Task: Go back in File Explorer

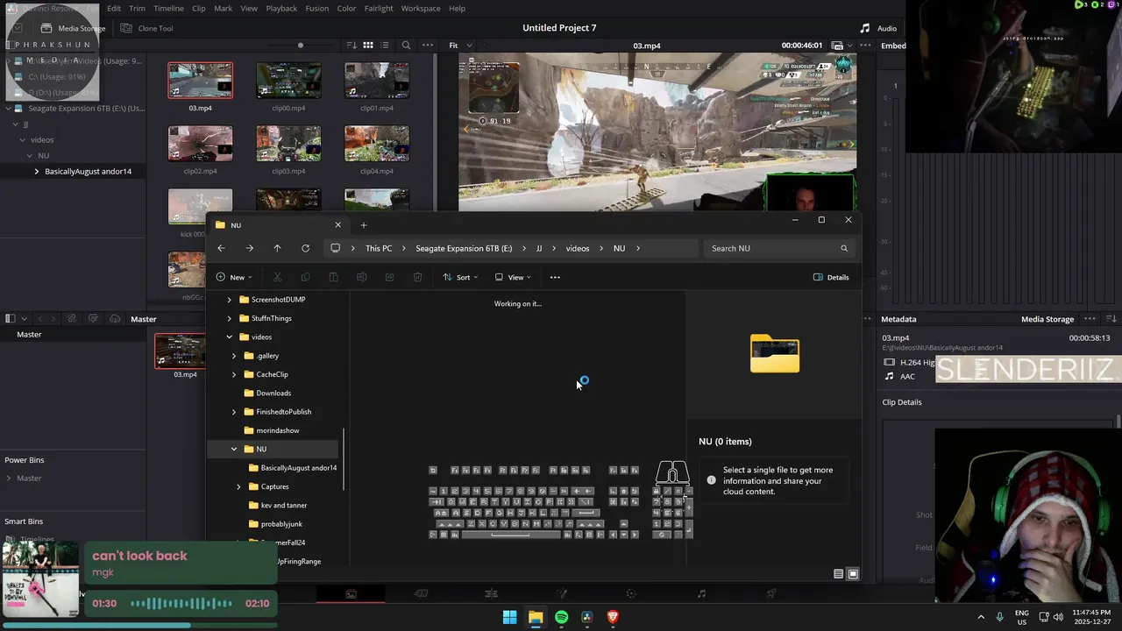Action: (x=221, y=248)
